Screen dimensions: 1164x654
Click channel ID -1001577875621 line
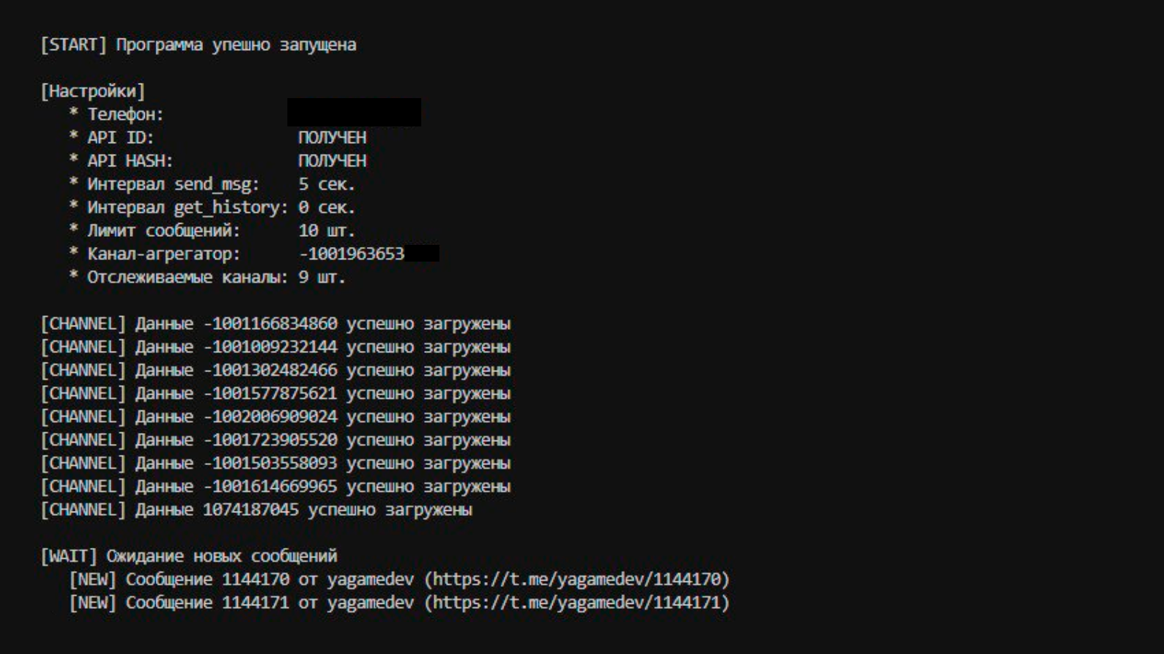click(276, 393)
